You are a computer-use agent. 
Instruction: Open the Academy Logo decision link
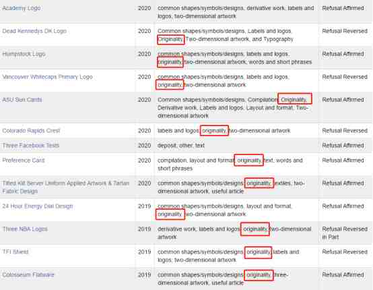[22, 8]
